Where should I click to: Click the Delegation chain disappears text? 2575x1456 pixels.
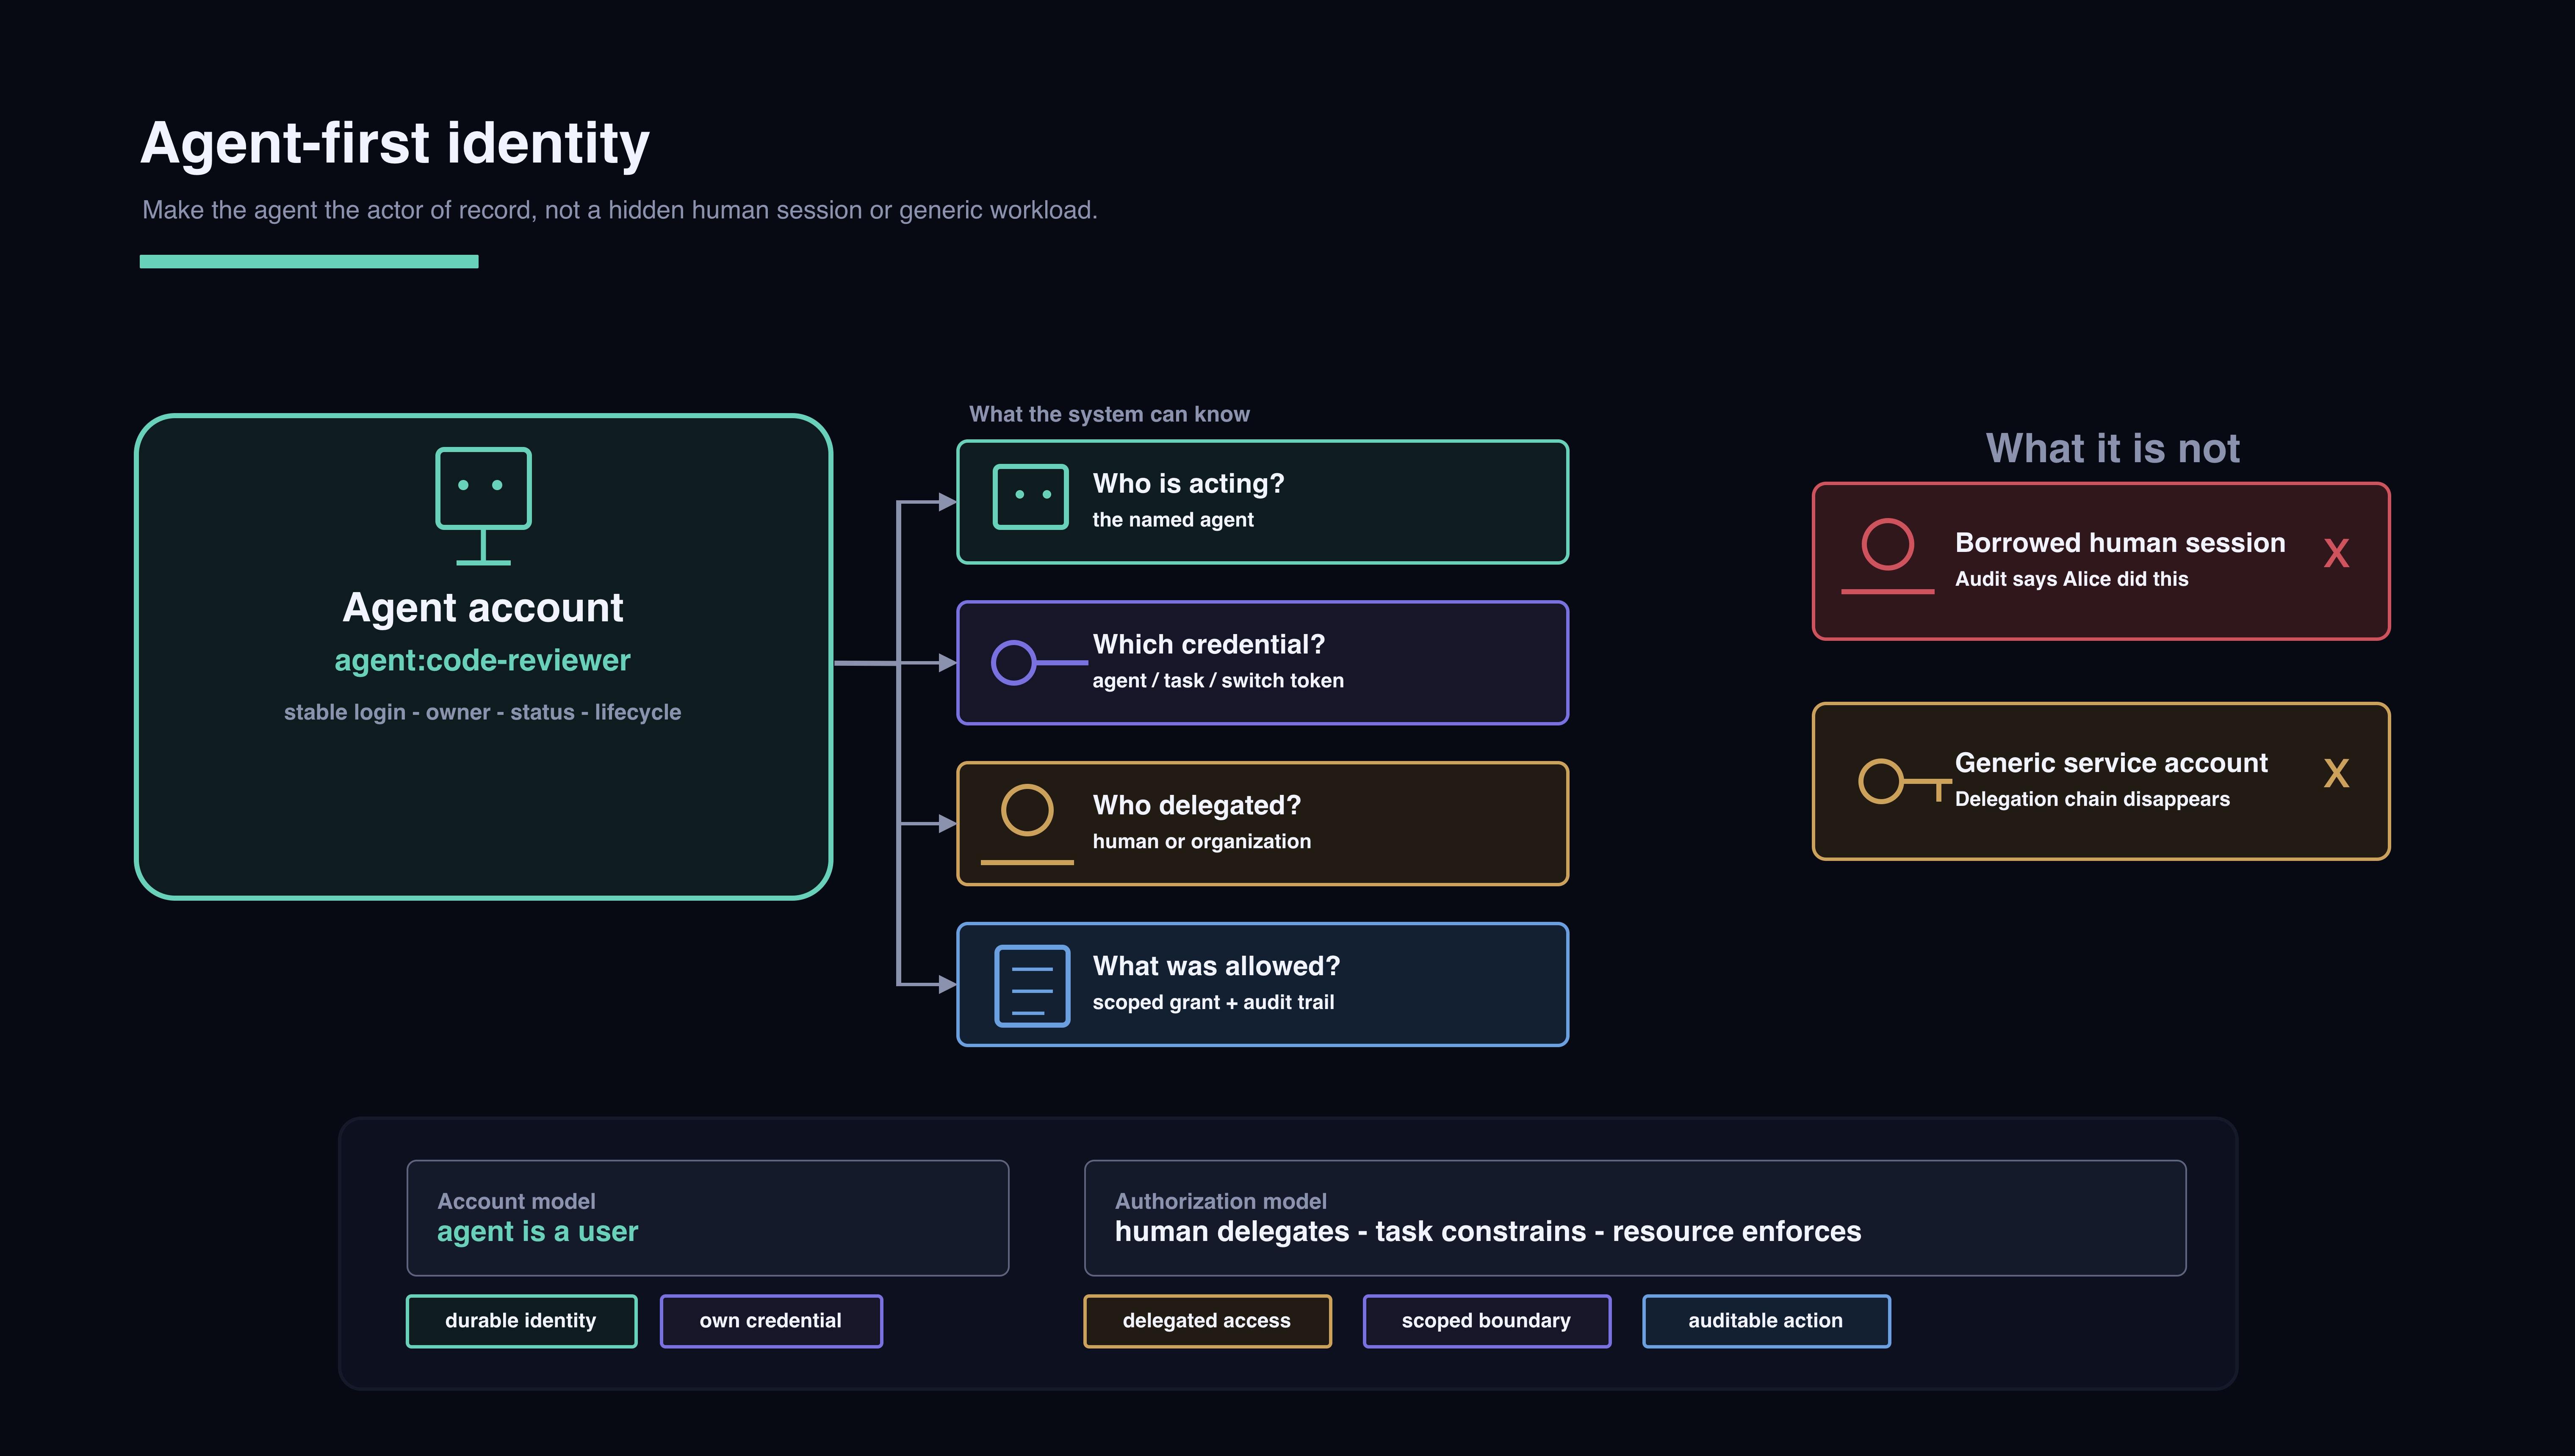point(2092,799)
